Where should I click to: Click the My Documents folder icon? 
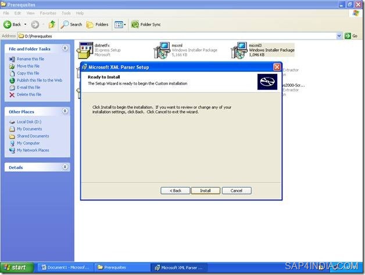12,129
